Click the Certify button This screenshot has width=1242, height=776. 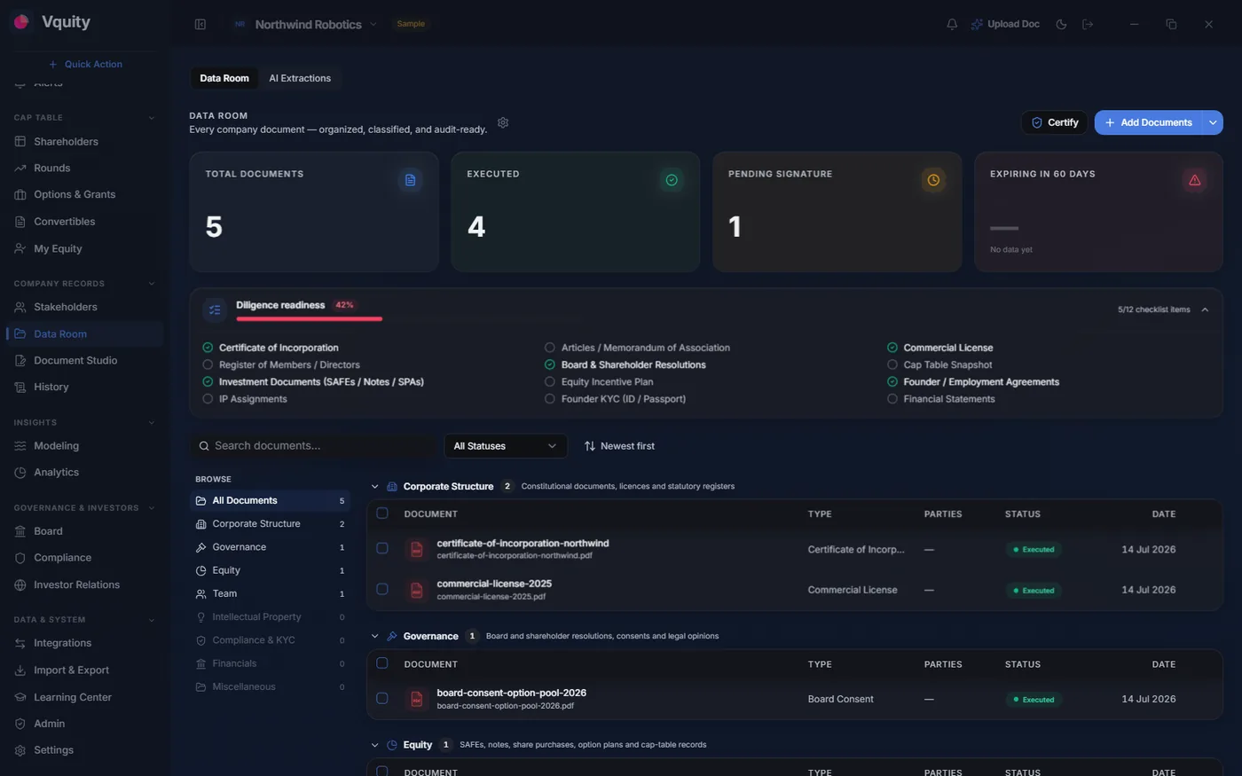[1054, 122]
